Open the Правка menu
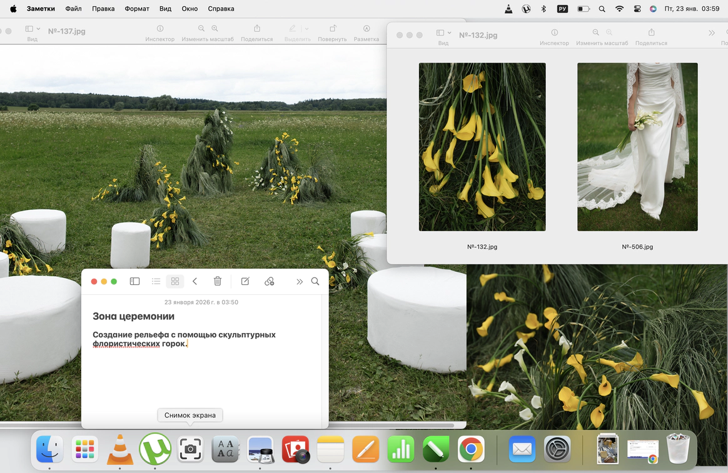The height and width of the screenshot is (473, 728). coord(103,9)
